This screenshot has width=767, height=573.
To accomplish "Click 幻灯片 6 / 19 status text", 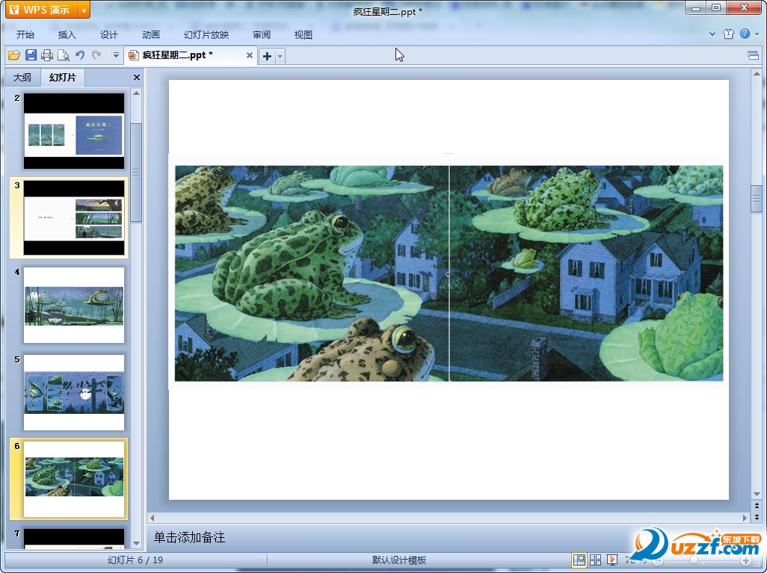I will click(x=135, y=560).
